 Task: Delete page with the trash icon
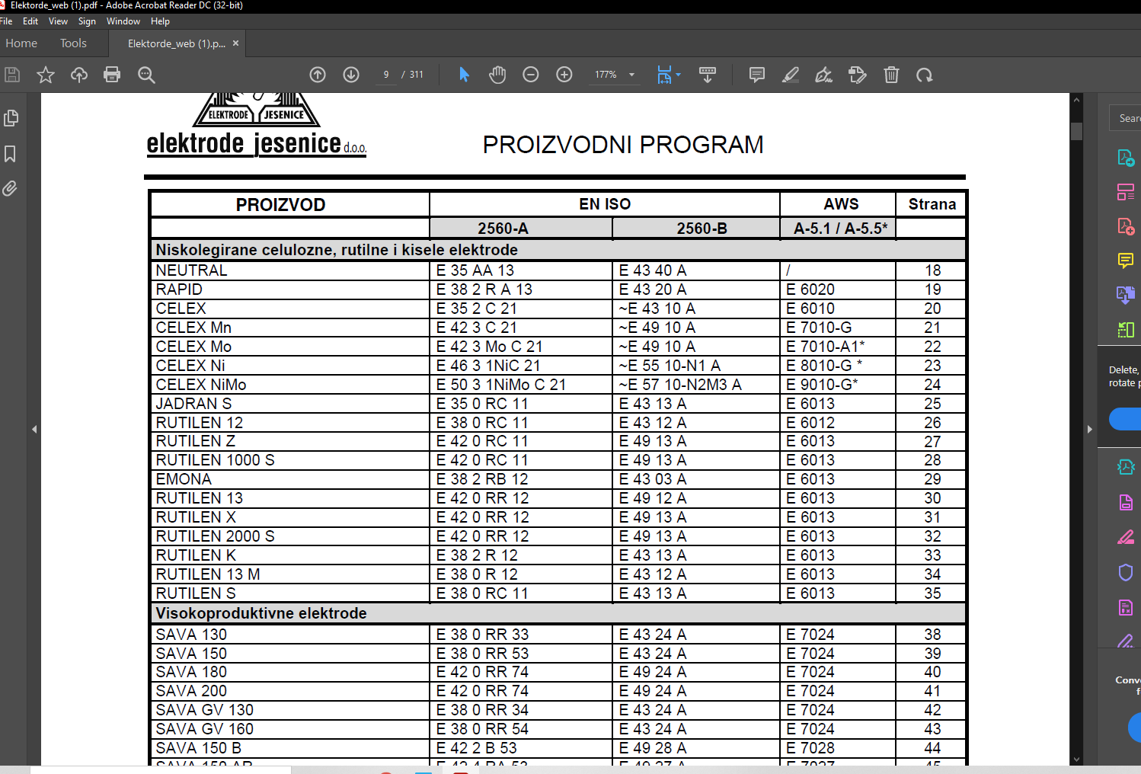point(891,75)
